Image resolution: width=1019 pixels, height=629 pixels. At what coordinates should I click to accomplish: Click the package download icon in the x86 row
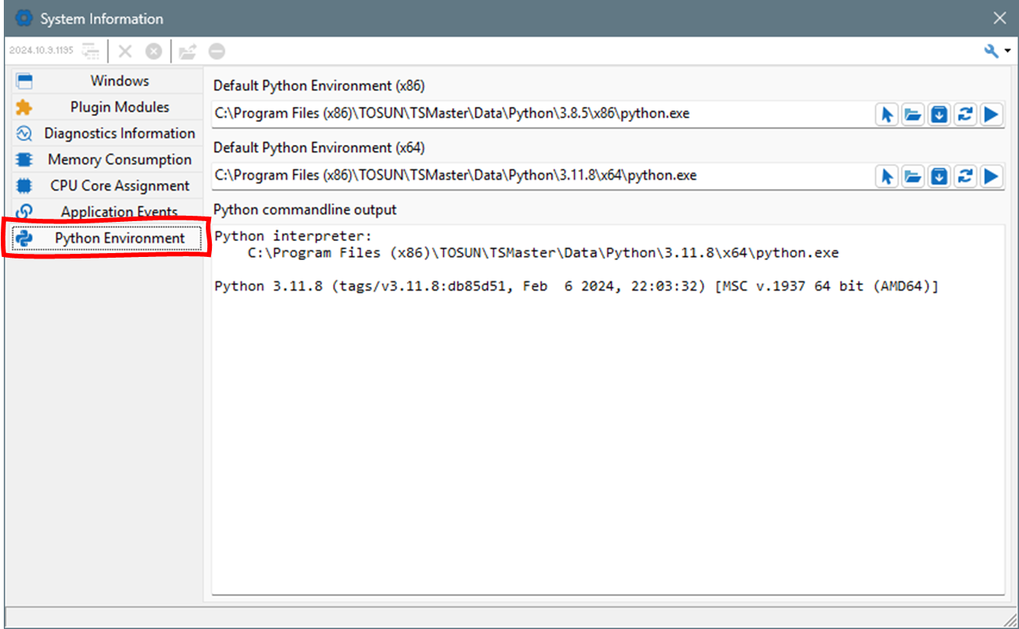coord(939,114)
